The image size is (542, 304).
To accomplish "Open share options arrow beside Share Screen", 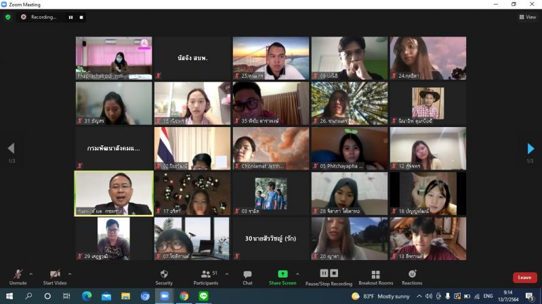I will tap(297, 274).
